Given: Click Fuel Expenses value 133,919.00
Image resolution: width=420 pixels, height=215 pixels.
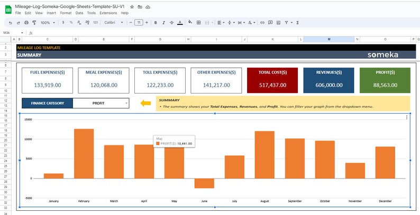Looking at the screenshot, I should click(48, 85).
